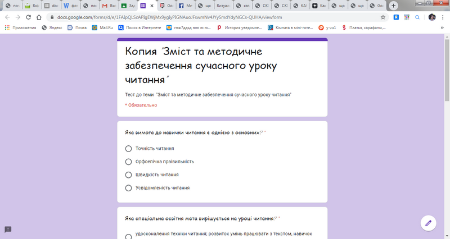Select 'Швидкість читання' answer
450x239 pixels.
coord(129,175)
